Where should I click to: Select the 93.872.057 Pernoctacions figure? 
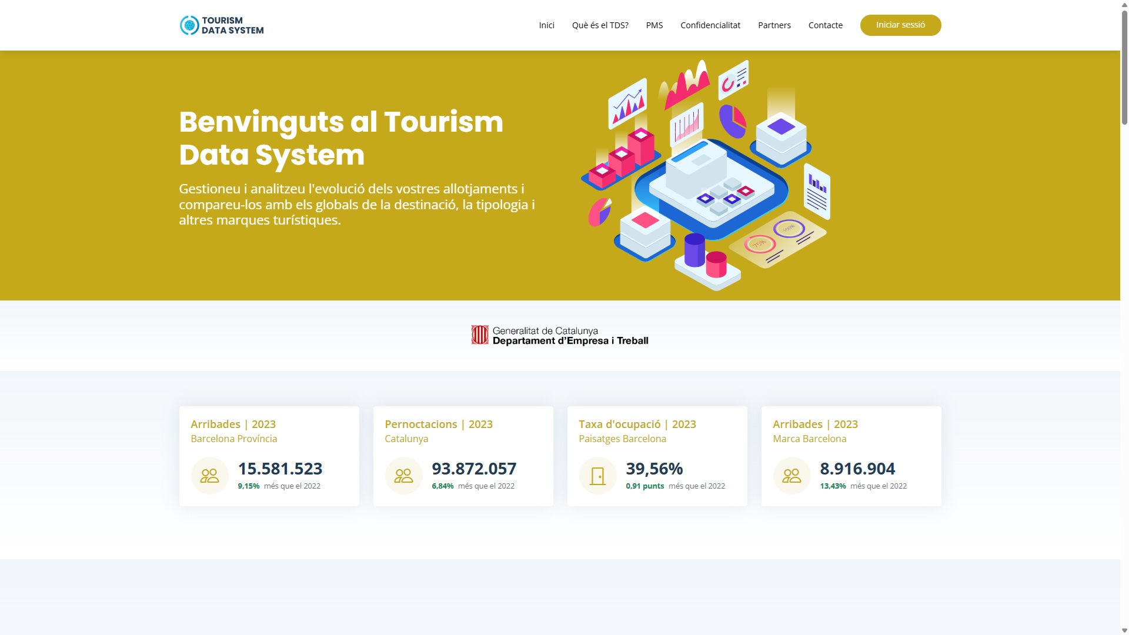click(x=474, y=469)
